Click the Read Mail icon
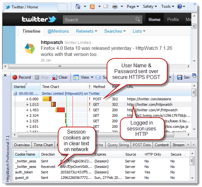Screen dimensions: 202x187 [106, 6]
